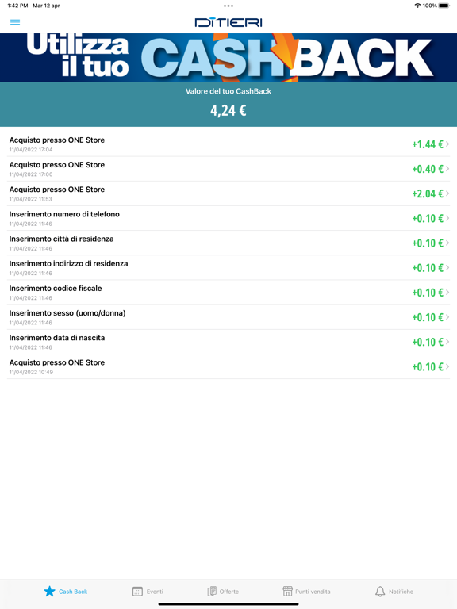Viewport: 457px width, 609px height.
Task: Tap the +0.10 € amount for codice fiscale
Action: 428,293
